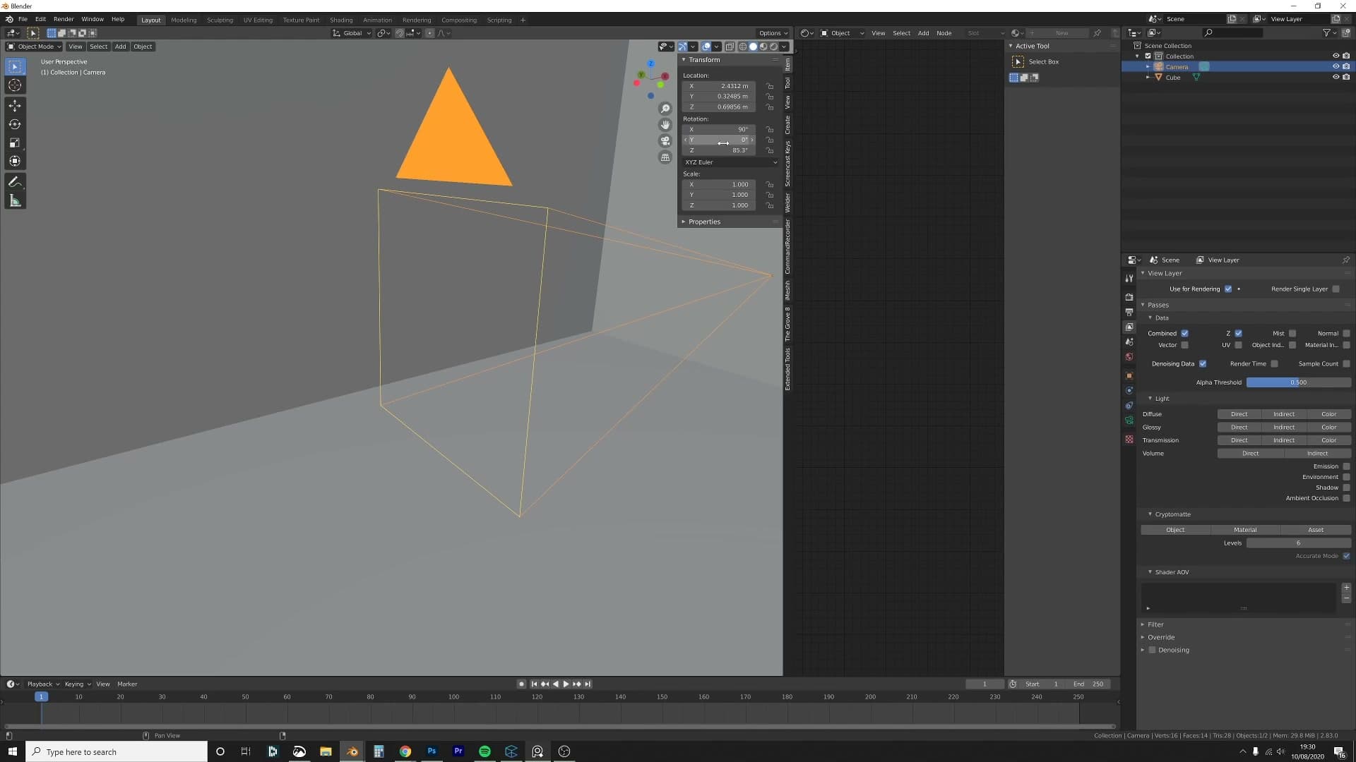The width and height of the screenshot is (1356, 762).
Task: Click Glossy Indirect pass button
Action: click(1284, 428)
